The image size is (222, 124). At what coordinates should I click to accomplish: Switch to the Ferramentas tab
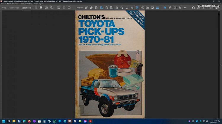[x=14, y=8]
